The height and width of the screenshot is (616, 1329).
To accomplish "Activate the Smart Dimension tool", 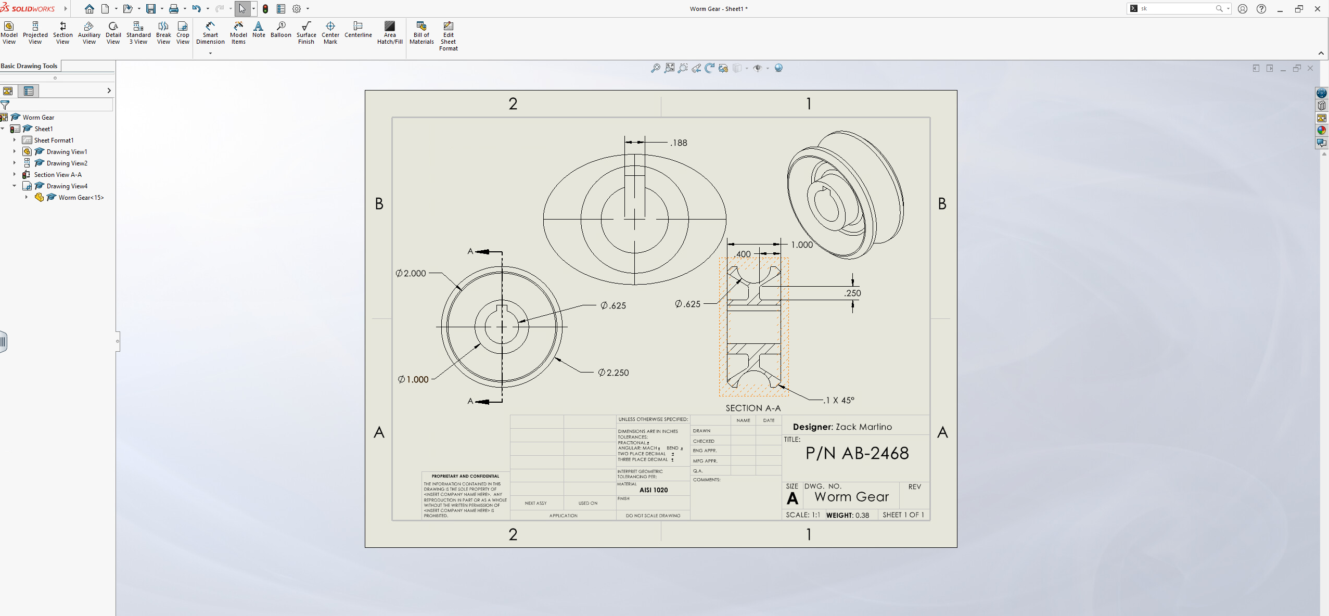I will tap(210, 33).
